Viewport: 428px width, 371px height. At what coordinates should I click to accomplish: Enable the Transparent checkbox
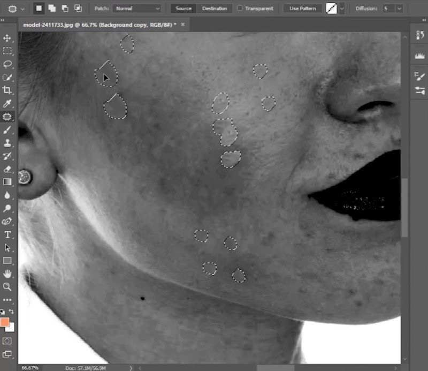point(240,9)
